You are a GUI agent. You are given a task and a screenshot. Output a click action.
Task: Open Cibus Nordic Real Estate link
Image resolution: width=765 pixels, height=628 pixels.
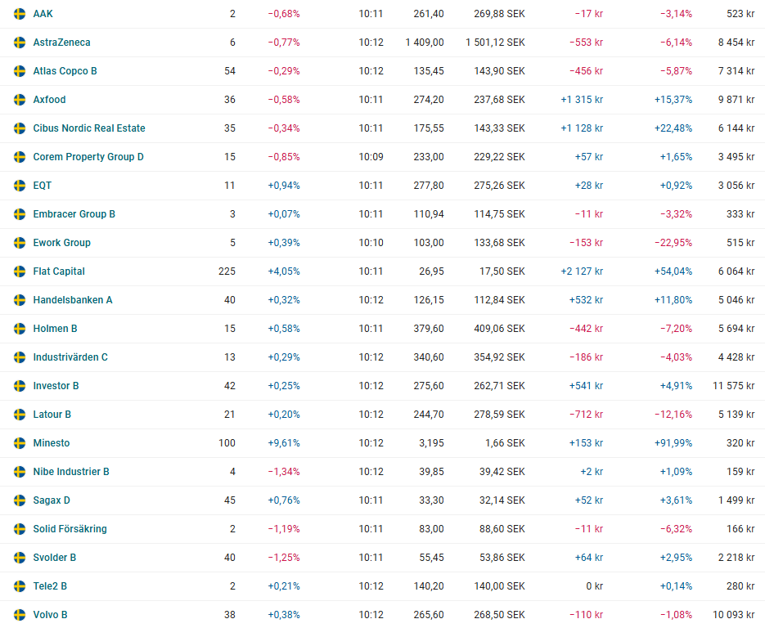click(89, 128)
